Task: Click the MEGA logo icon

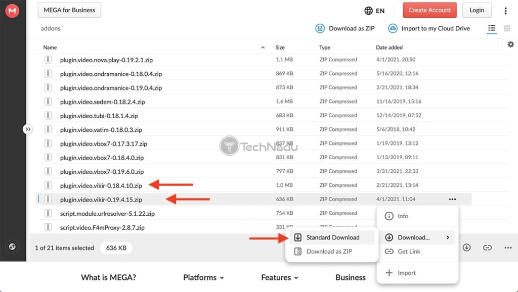Action: click(x=12, y=11)
